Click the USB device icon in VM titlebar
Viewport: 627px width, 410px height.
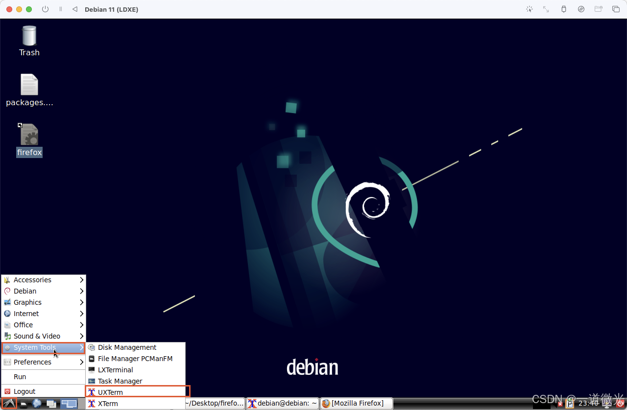[x=564, y=9]
